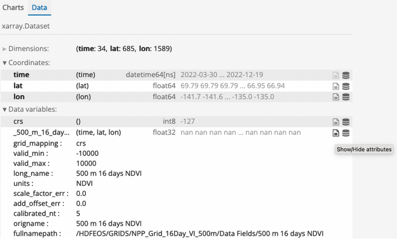Show data repr for crs variable
This screenshot has width=397, height=239.
346,122
